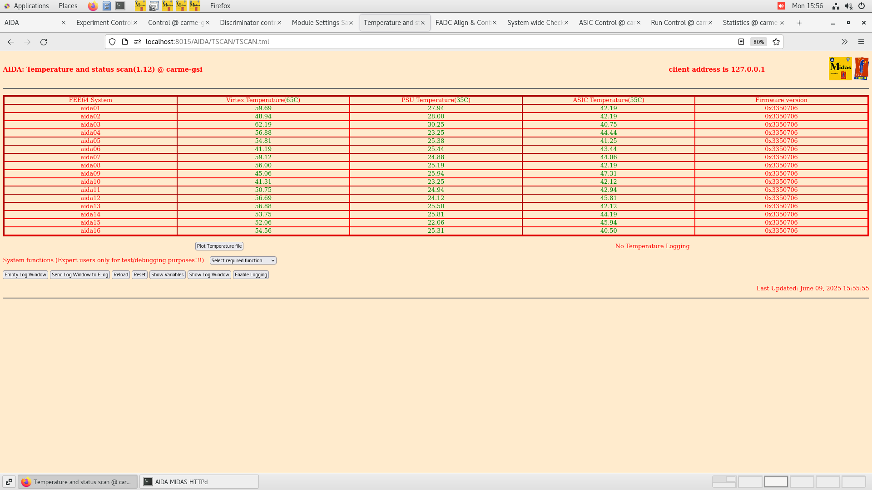Open the Midas logo icon in page header
Screen dimensions: 872x490
click(840, 69)
